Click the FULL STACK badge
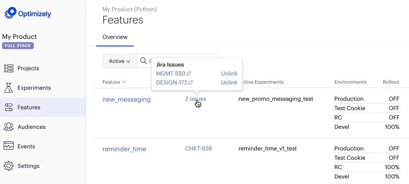The image size is (409, 184). click(18, 46)
